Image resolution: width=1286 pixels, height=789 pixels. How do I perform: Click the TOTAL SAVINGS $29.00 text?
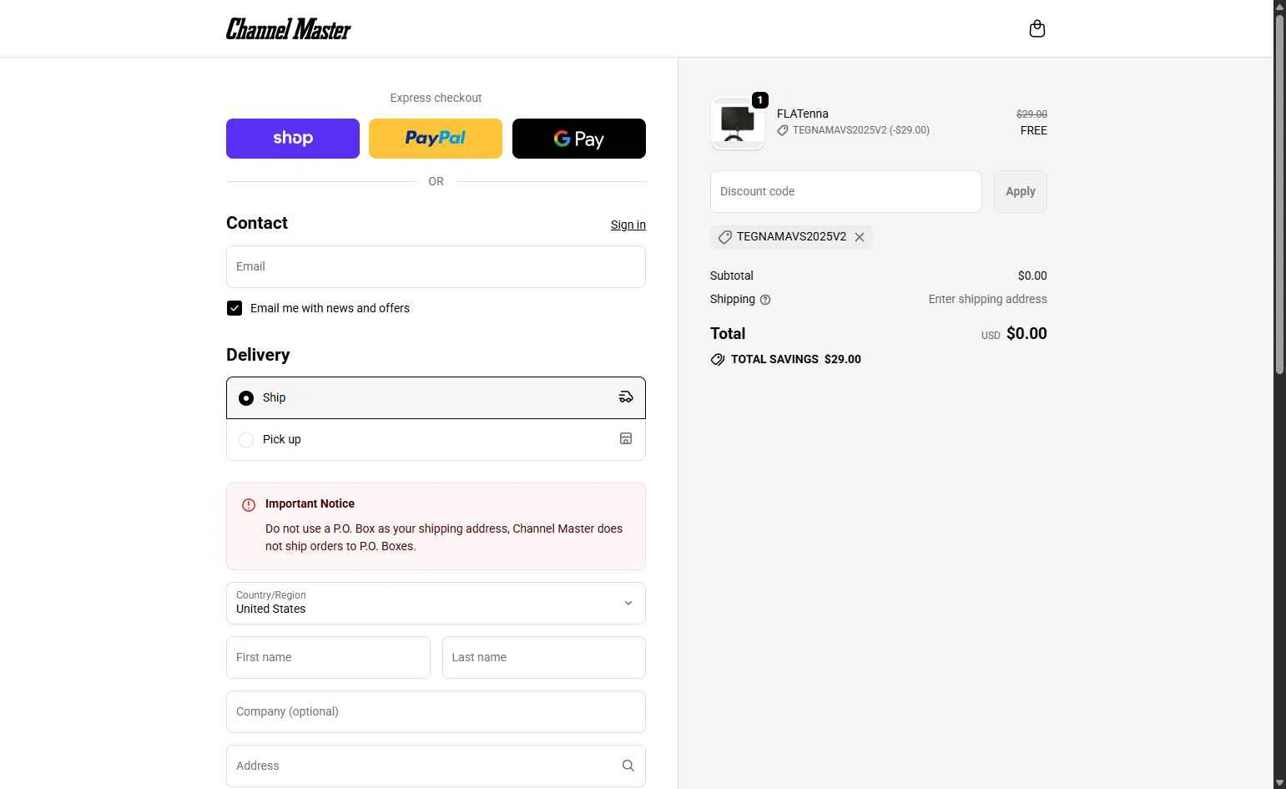[796, 359]
